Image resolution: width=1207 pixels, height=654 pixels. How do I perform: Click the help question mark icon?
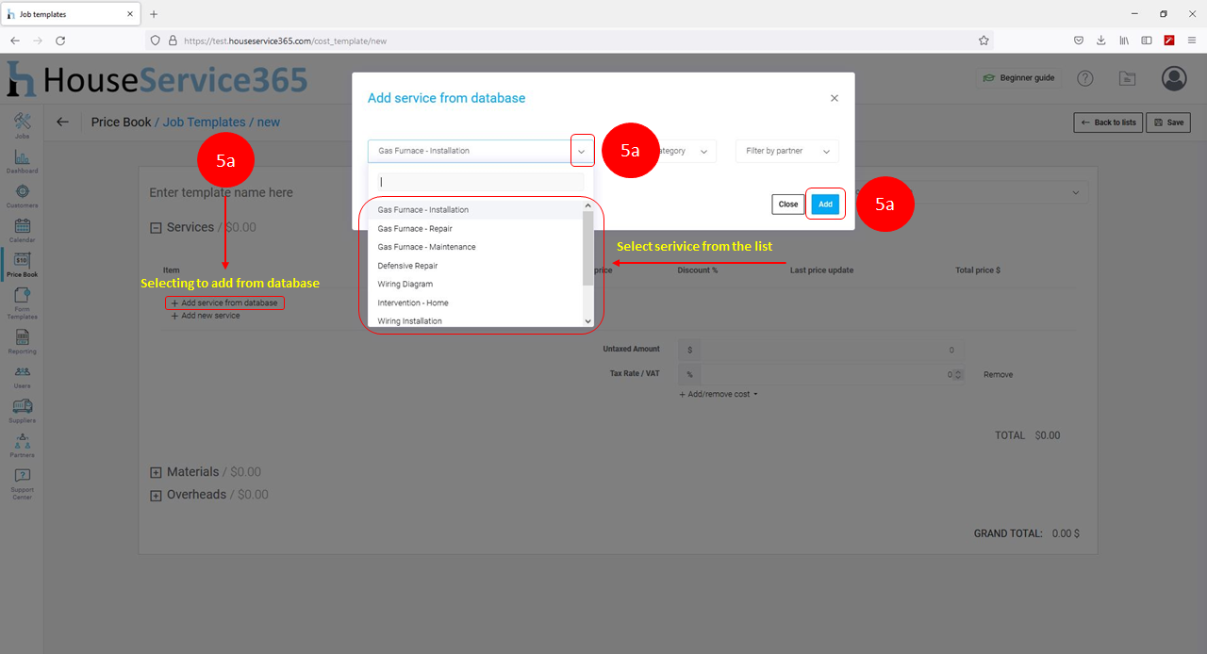click(1085, 78)
